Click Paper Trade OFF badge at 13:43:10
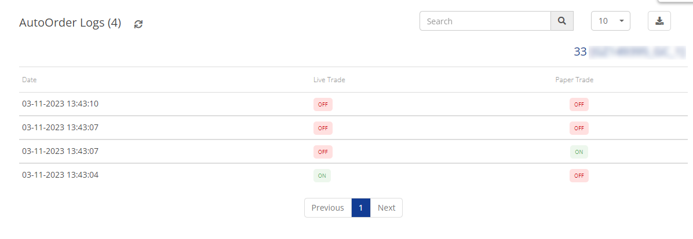693x239 pixels. click(x=578, y=105)
